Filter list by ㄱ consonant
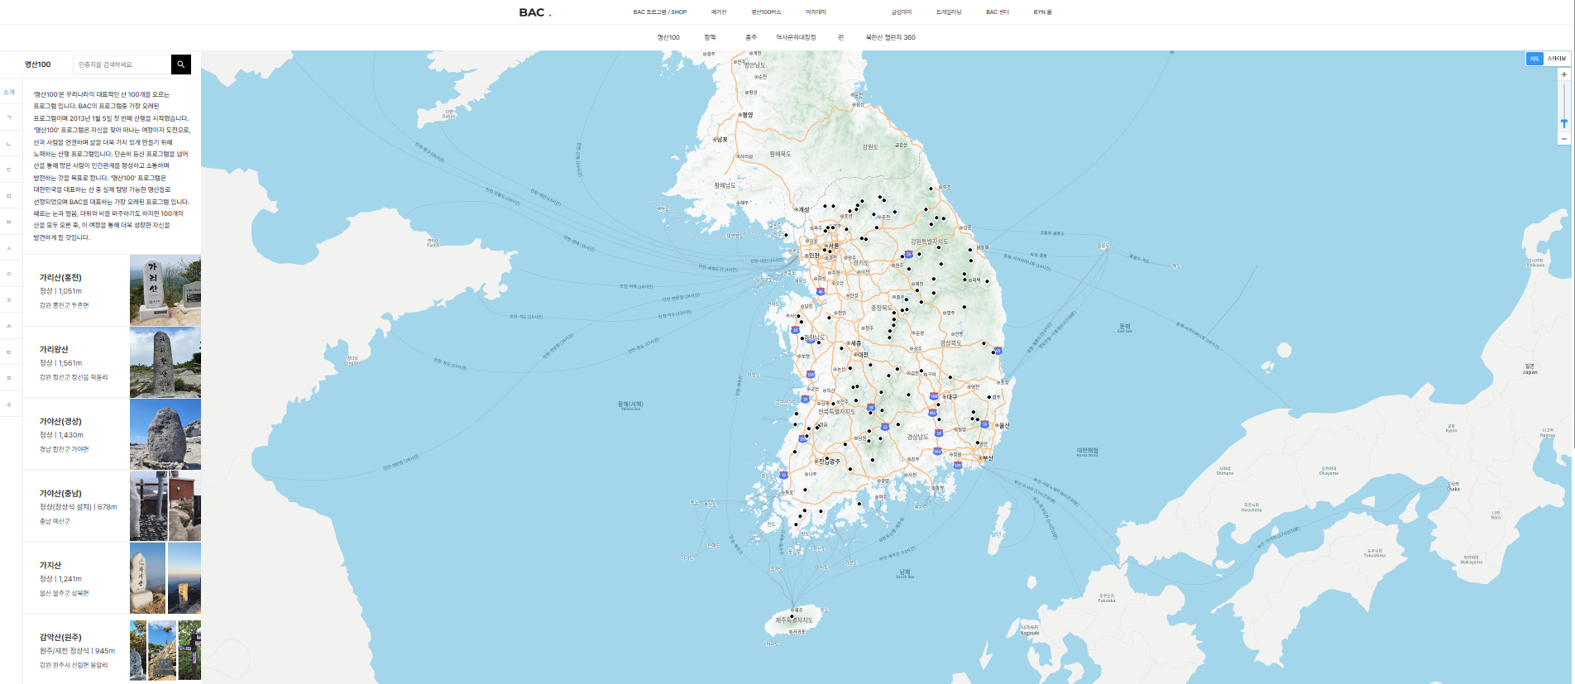The height and width of the screenshot is (684, 1575). point(9,117)
